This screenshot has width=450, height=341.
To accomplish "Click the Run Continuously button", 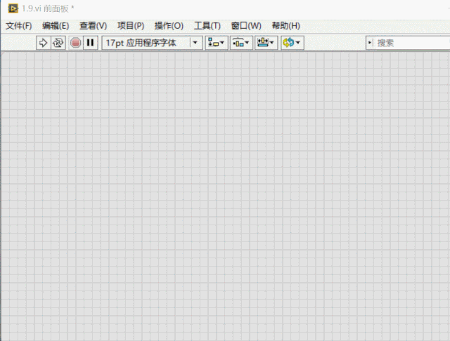I will [x=58, y=43].
